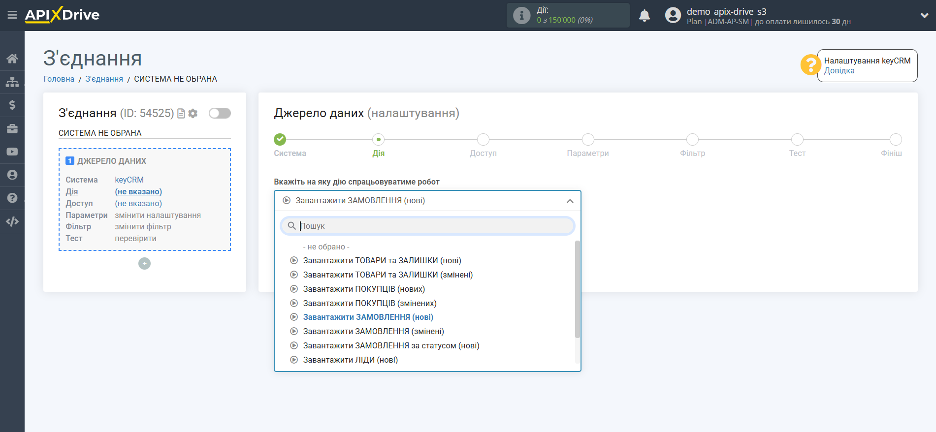
Task: Open the connection notes document icon
Action: pyautogui.click(x=181, y=114)
